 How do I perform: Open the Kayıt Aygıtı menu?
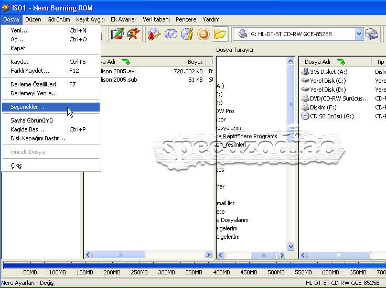[x=90, y=19]
